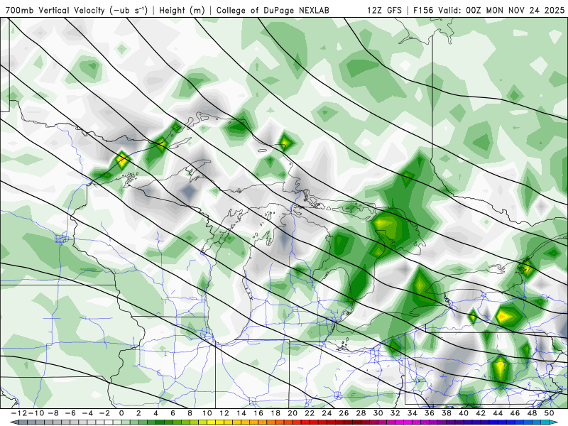The image size is (568, 426).
Task: Click the "20" legend value
Action: click(293, 413)
